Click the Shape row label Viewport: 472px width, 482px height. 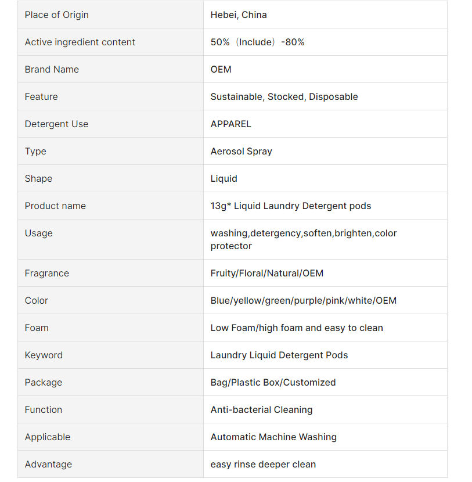pos(38,179)
